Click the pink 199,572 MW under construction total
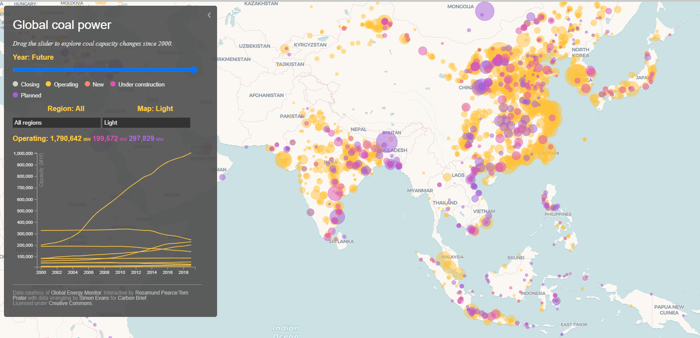The image size is (700, 338). pyautogui.click(x=110, y=139)
